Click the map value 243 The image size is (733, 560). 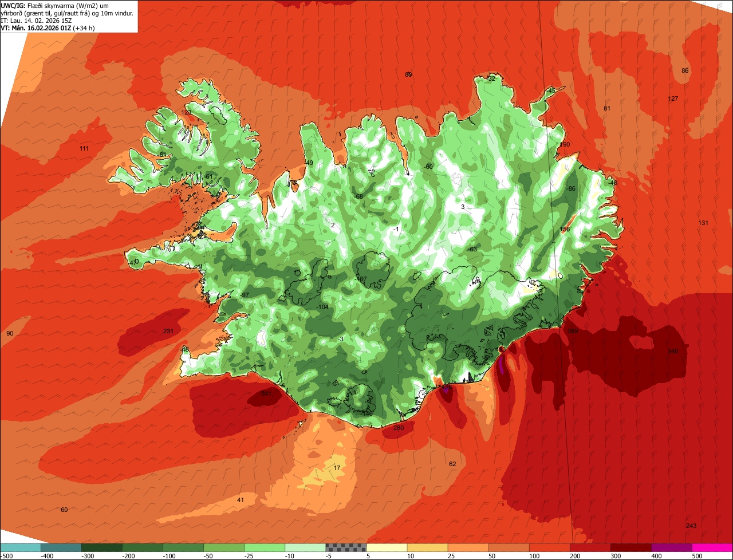pos(691,526)
